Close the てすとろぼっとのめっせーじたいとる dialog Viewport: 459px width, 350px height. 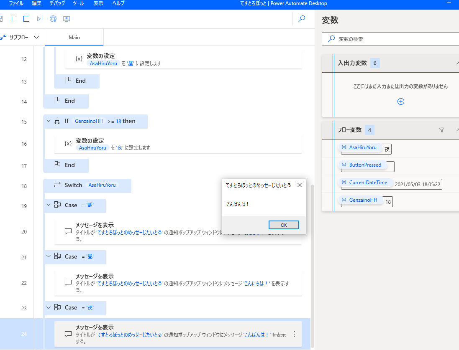299,185
